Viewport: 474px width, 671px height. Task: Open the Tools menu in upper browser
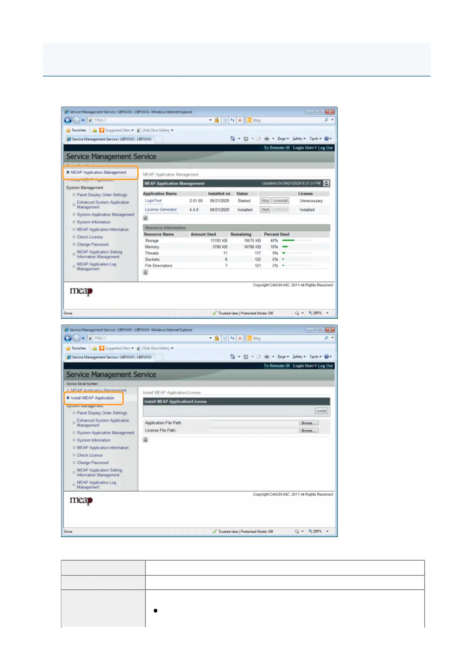pyautogui.click(x=315, y=139)
